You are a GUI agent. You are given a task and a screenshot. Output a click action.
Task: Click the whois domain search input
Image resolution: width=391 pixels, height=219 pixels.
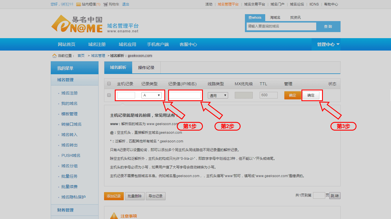pos(281,26)
